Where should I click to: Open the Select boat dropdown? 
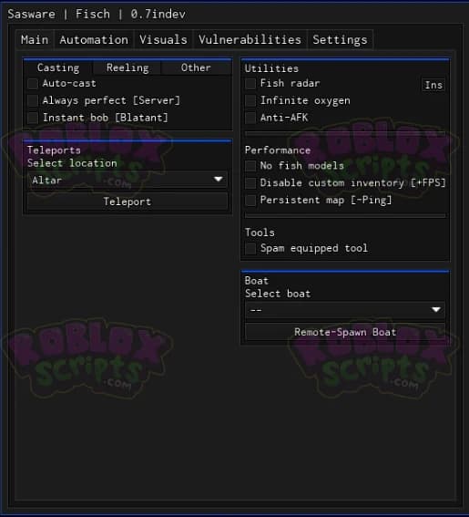345,310
